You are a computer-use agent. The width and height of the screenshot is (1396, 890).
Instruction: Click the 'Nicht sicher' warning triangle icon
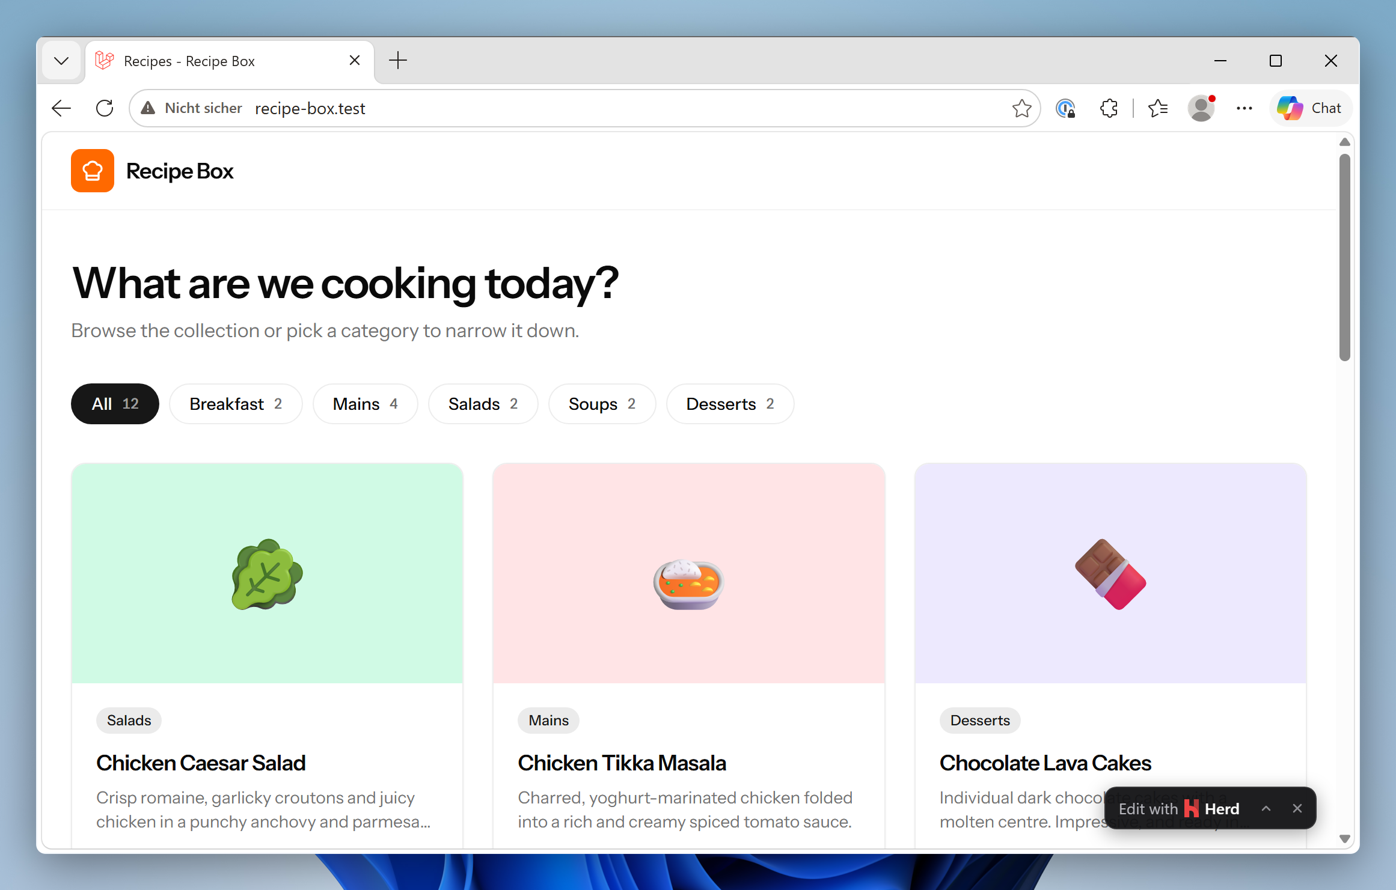148,108
